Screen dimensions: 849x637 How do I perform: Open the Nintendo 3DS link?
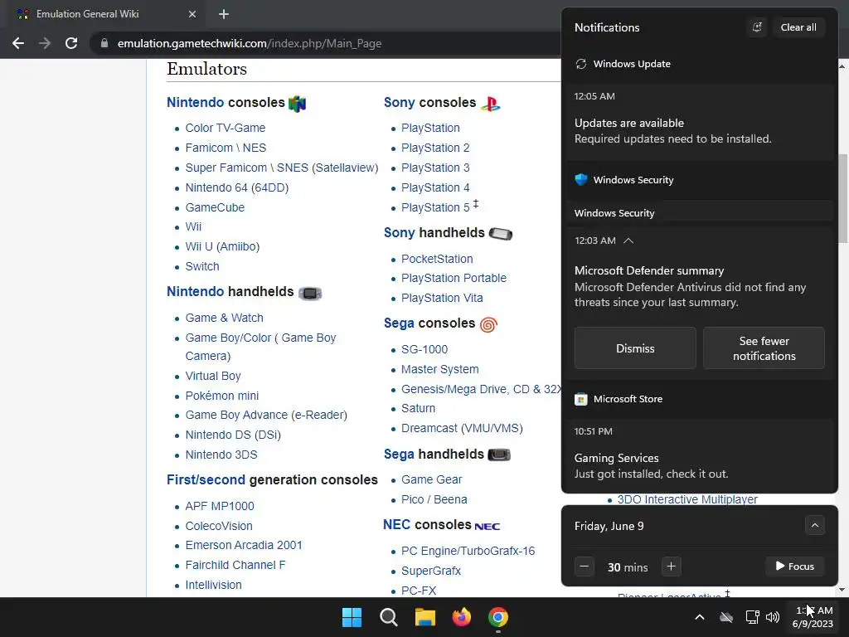point(221,455)
